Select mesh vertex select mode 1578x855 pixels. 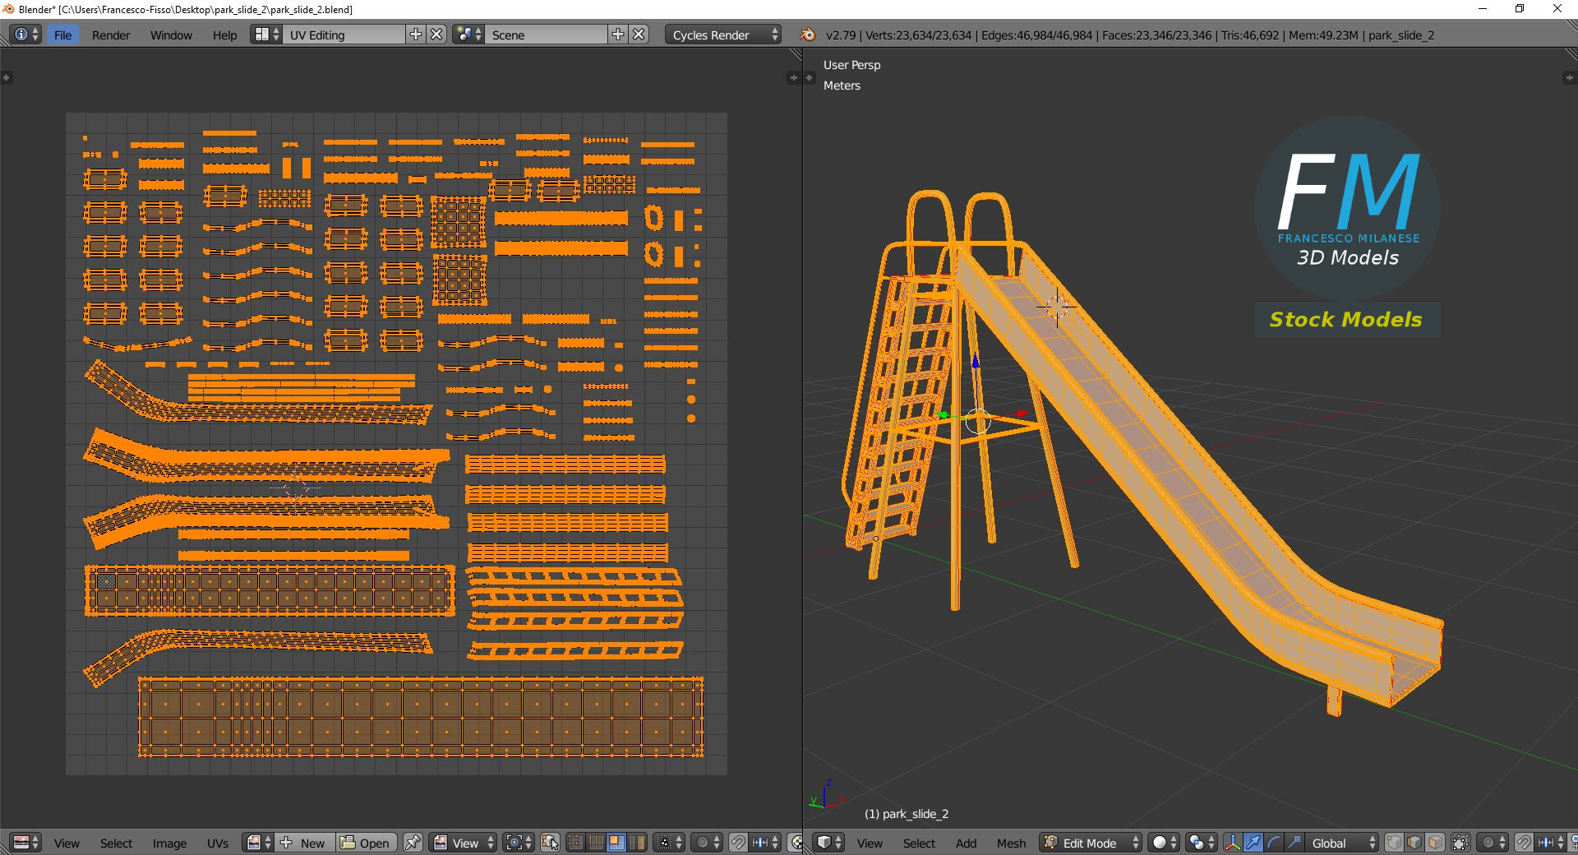(x=1394, y=843)
